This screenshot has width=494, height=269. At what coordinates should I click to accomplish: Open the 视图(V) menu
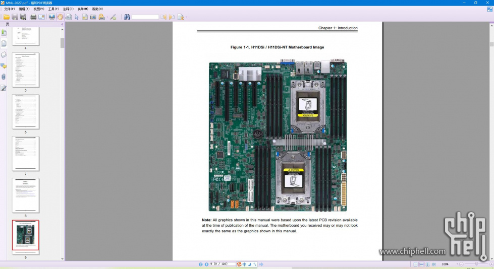(x=39, y=9)
